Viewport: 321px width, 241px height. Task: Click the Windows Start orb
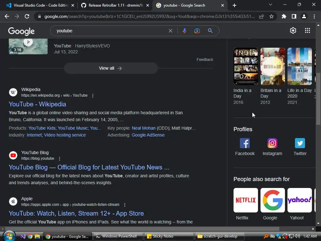pos(9,237)
